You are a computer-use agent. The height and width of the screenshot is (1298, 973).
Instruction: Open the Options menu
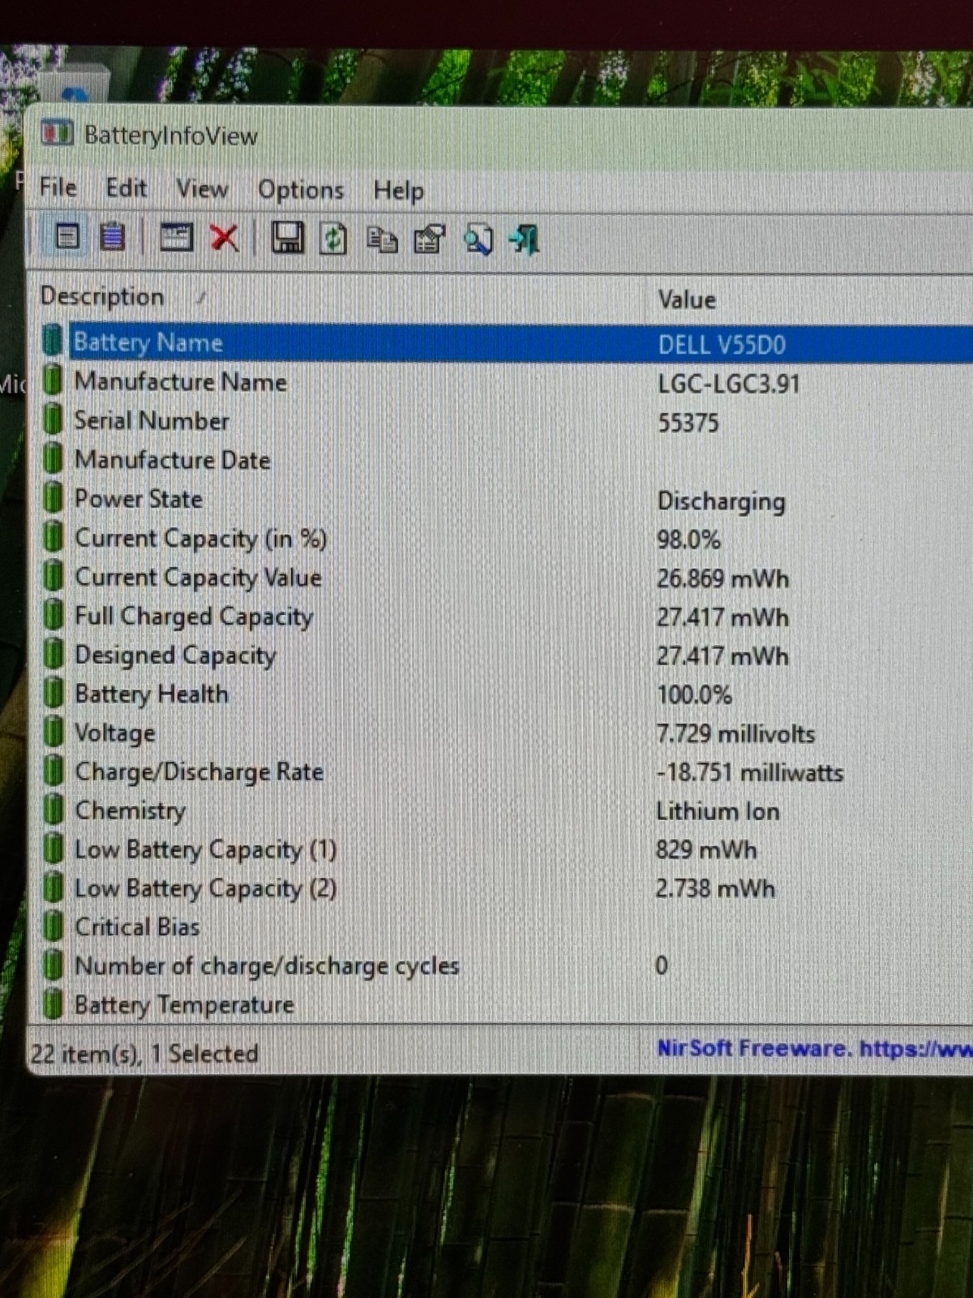[301, 190]
